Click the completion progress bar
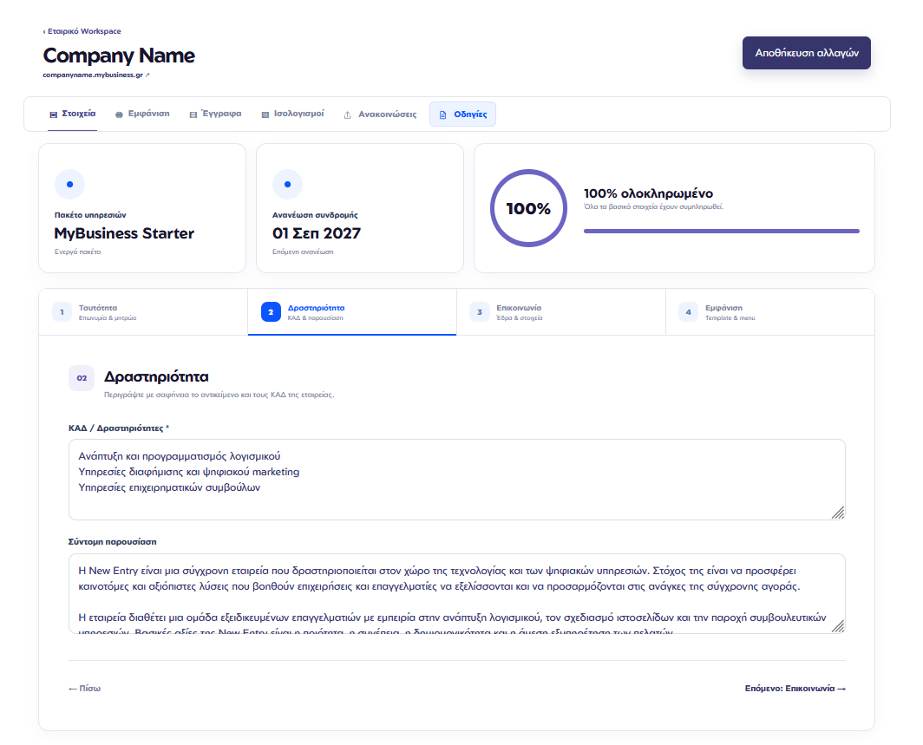This screenshot has height=745, width=923. [x=722, y=232]
